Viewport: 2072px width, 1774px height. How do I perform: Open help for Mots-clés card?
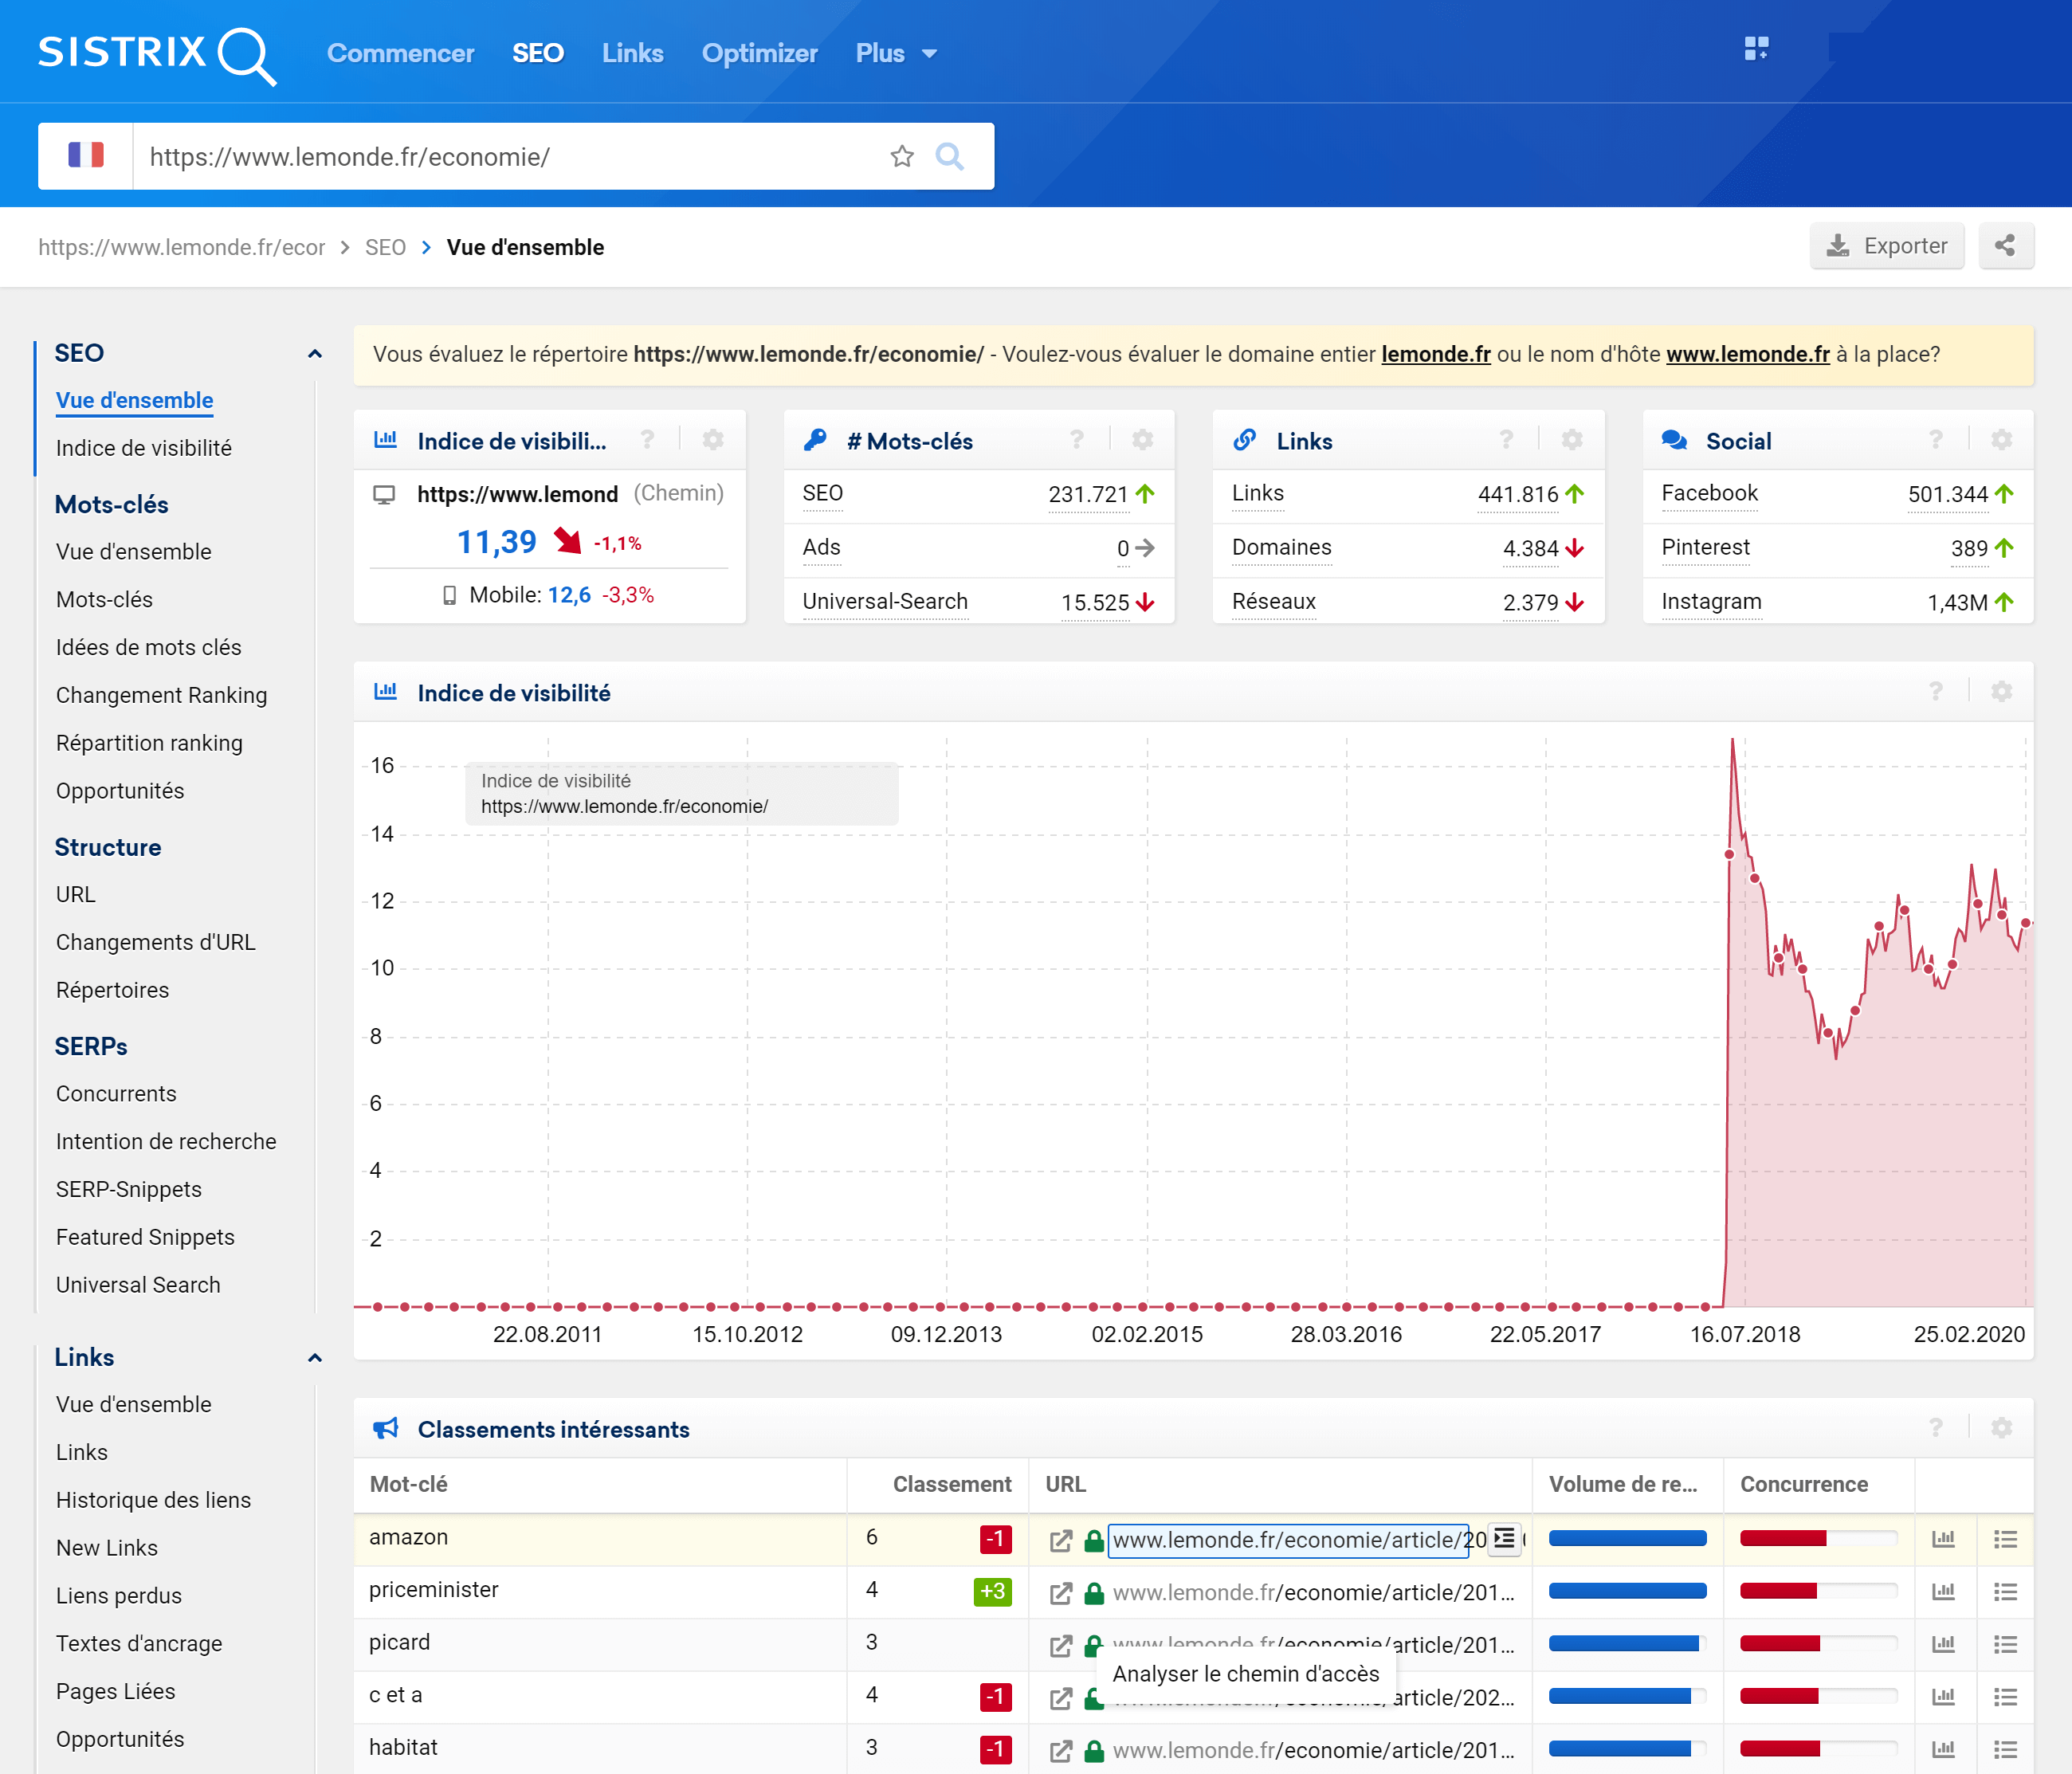(1077, 440)
